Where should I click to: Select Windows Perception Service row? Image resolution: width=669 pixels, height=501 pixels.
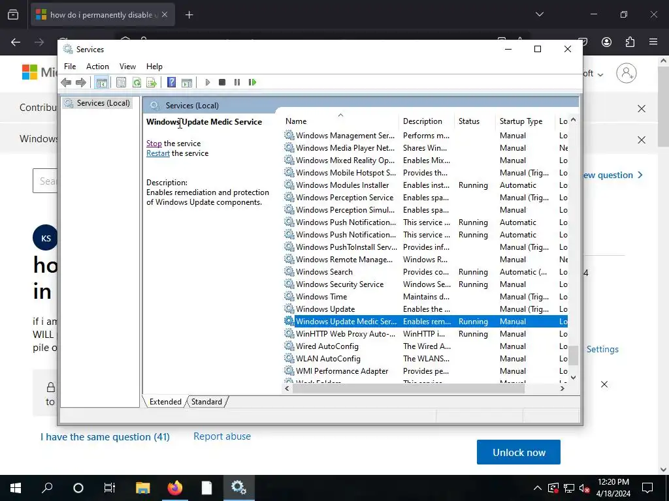click(425, 197)
